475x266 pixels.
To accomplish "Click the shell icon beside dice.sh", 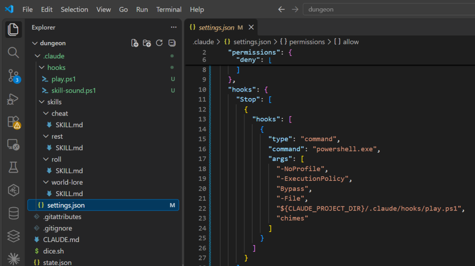I will click(37, 251).
